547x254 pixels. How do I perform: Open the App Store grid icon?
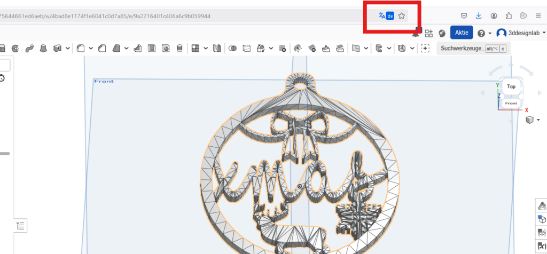click(x=429, y=33)
